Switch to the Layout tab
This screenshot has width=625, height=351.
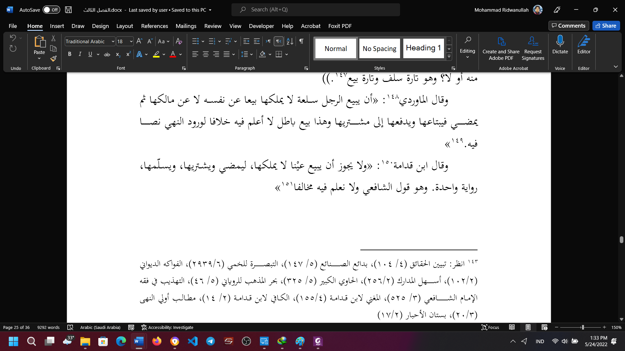coord(124,26)
